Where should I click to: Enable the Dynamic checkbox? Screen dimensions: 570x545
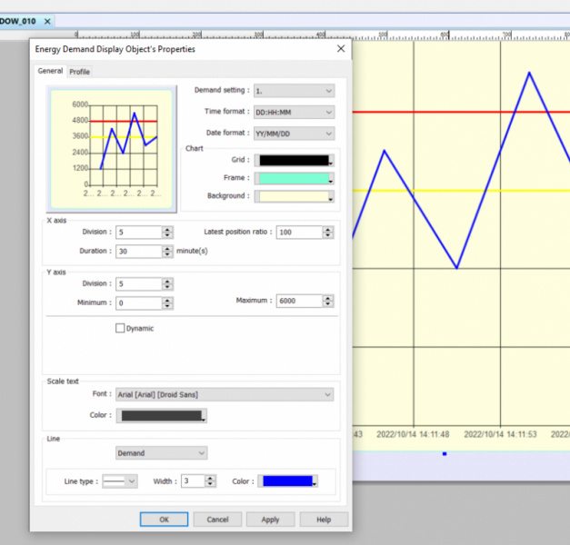120,328
